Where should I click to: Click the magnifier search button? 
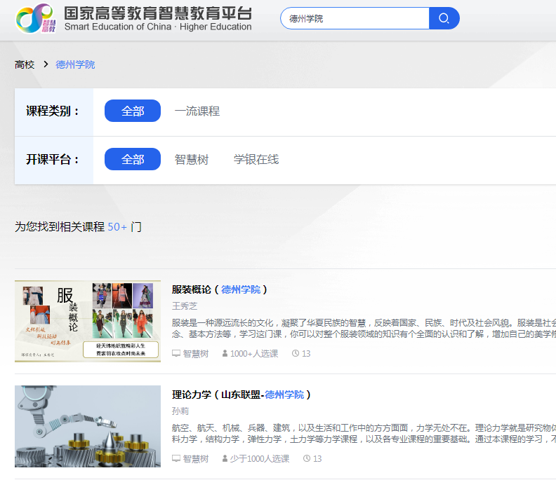click(x=444, y=18)
